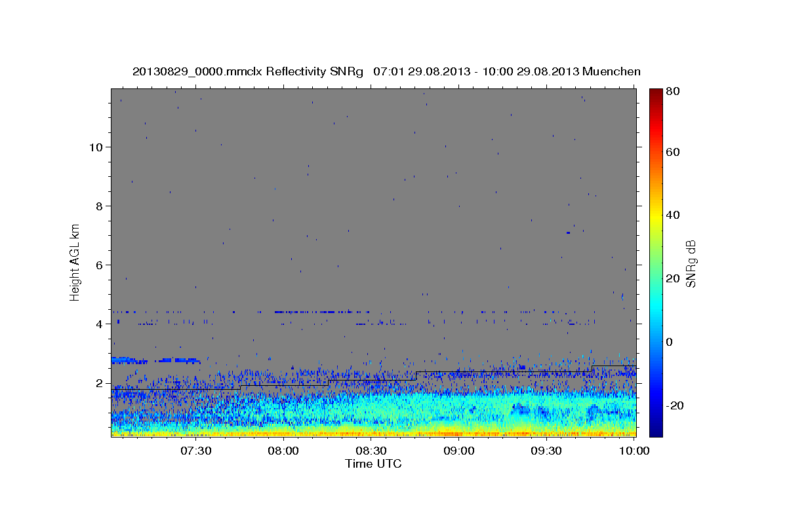Click the colorbar value 60
Viewport: 787px width, 524px height.
[672, 152]
